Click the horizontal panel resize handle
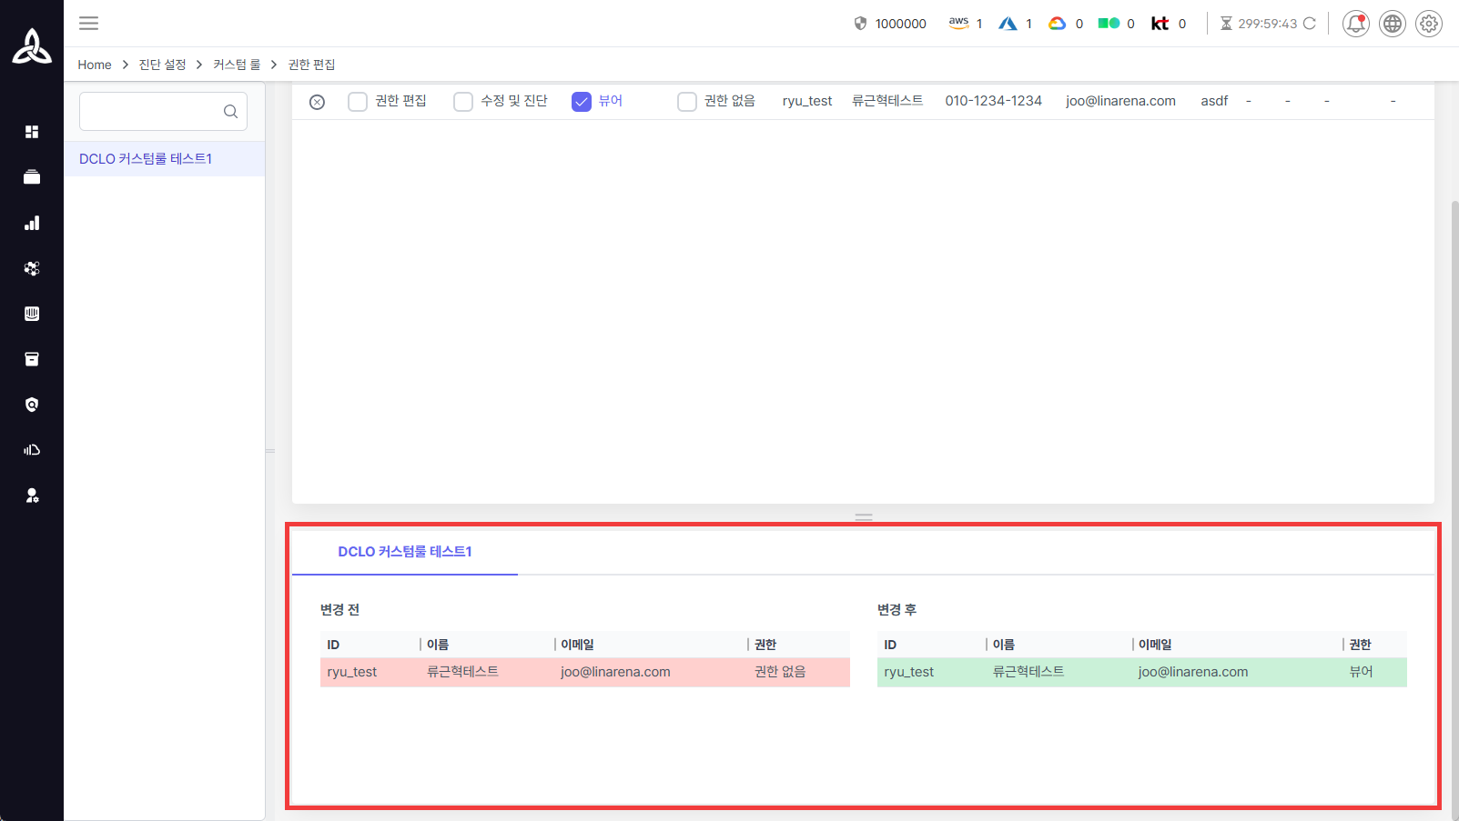 [863, 517]
